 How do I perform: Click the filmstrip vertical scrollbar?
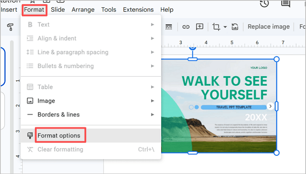click(12, 107)
